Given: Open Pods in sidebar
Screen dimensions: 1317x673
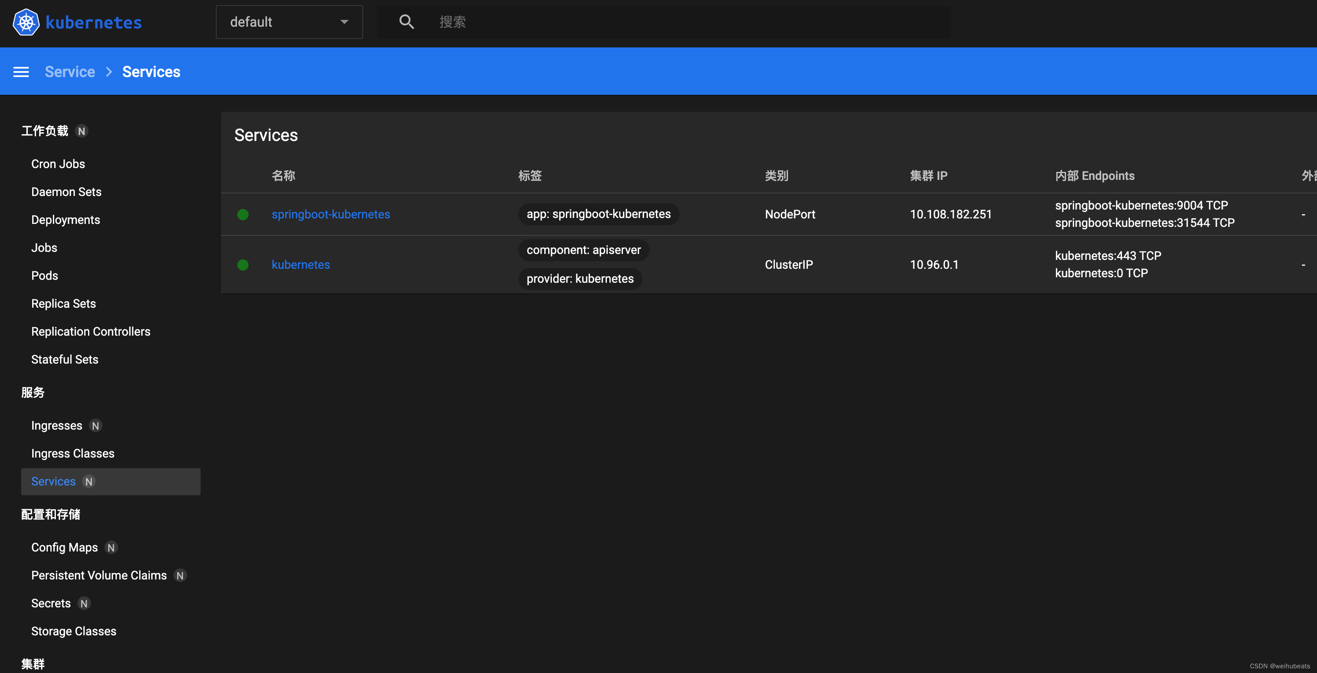Looking at the screenshot, I should click(x=44, y=276).
